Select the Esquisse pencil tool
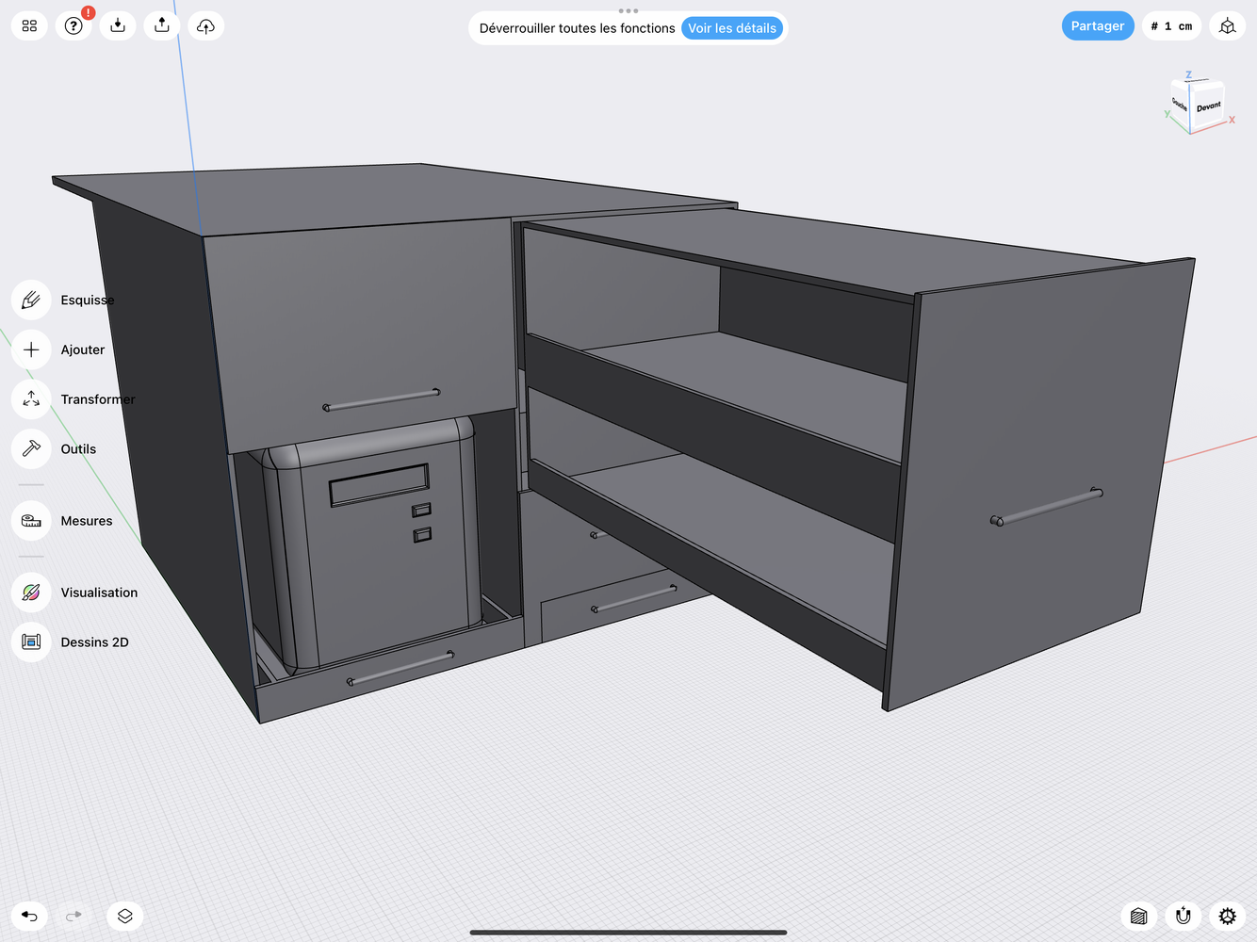1257x942 pixels. click(x=31, y=300)
